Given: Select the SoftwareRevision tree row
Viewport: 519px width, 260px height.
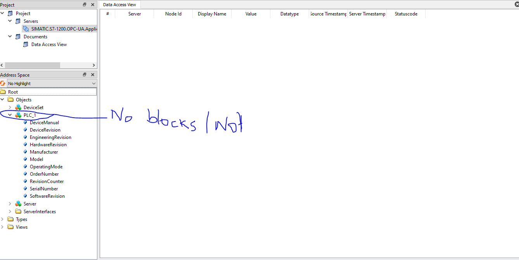Looking at the screenshot, I should tap(47, 196).
